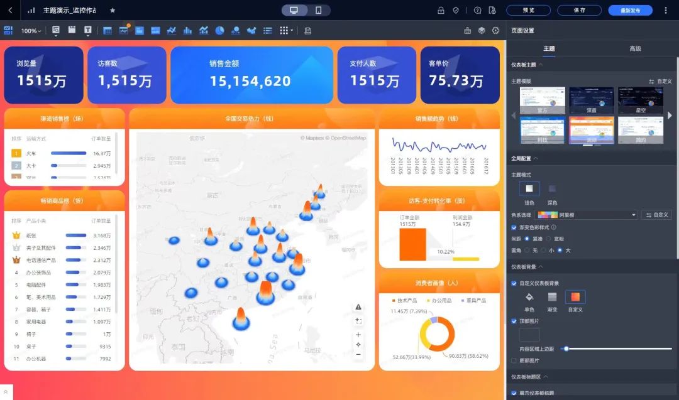Choose 自定义 custom background swatch
This screenshot has width=679, height=400.
coord(575,297)
